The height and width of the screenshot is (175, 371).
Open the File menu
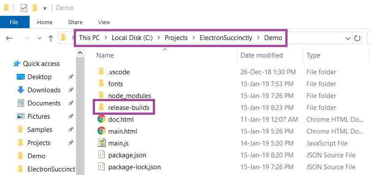(14, 22)
